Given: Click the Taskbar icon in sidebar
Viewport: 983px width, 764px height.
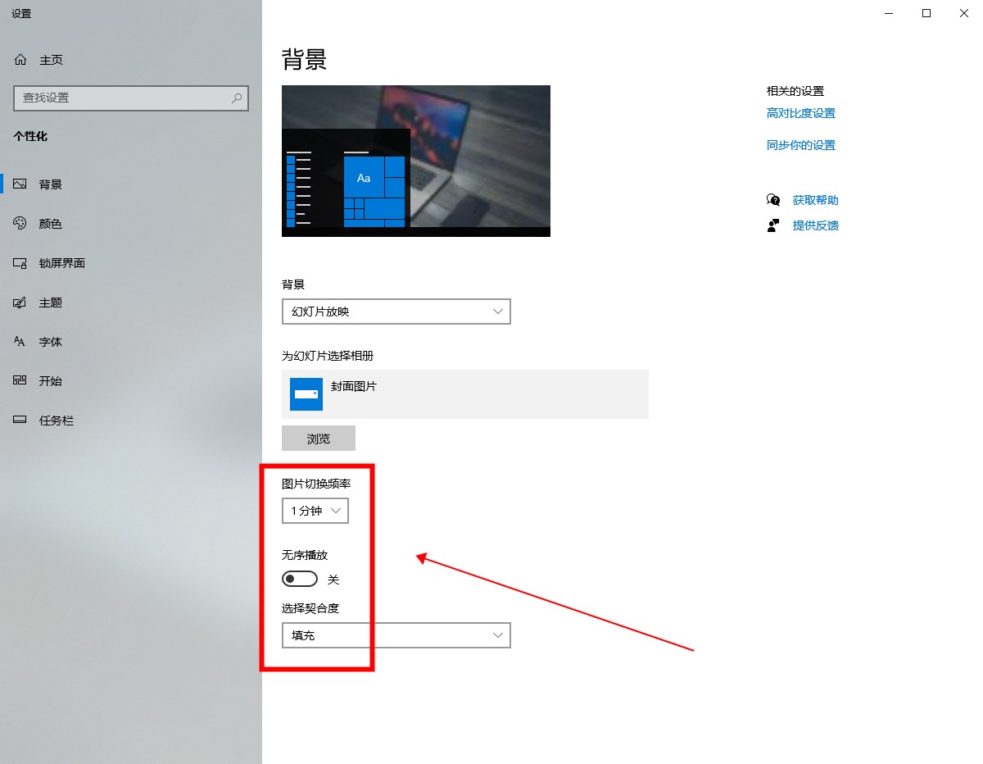Looking at the screenshot, I should coord(20,421).
